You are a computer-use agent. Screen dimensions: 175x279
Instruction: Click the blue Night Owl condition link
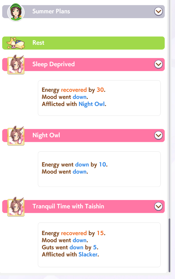point(92,104)
